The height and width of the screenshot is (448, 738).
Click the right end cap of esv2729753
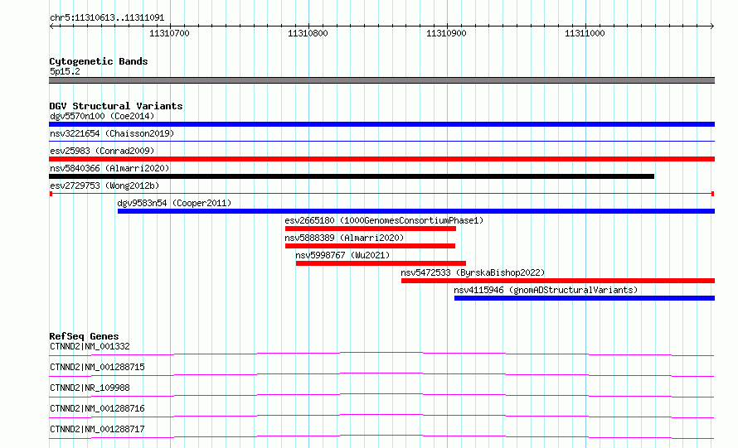coord(712,194)
